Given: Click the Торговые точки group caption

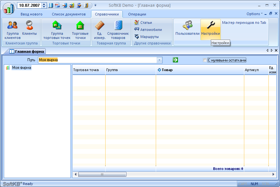Looking at the screenshot, I should [x=66, y=43].
